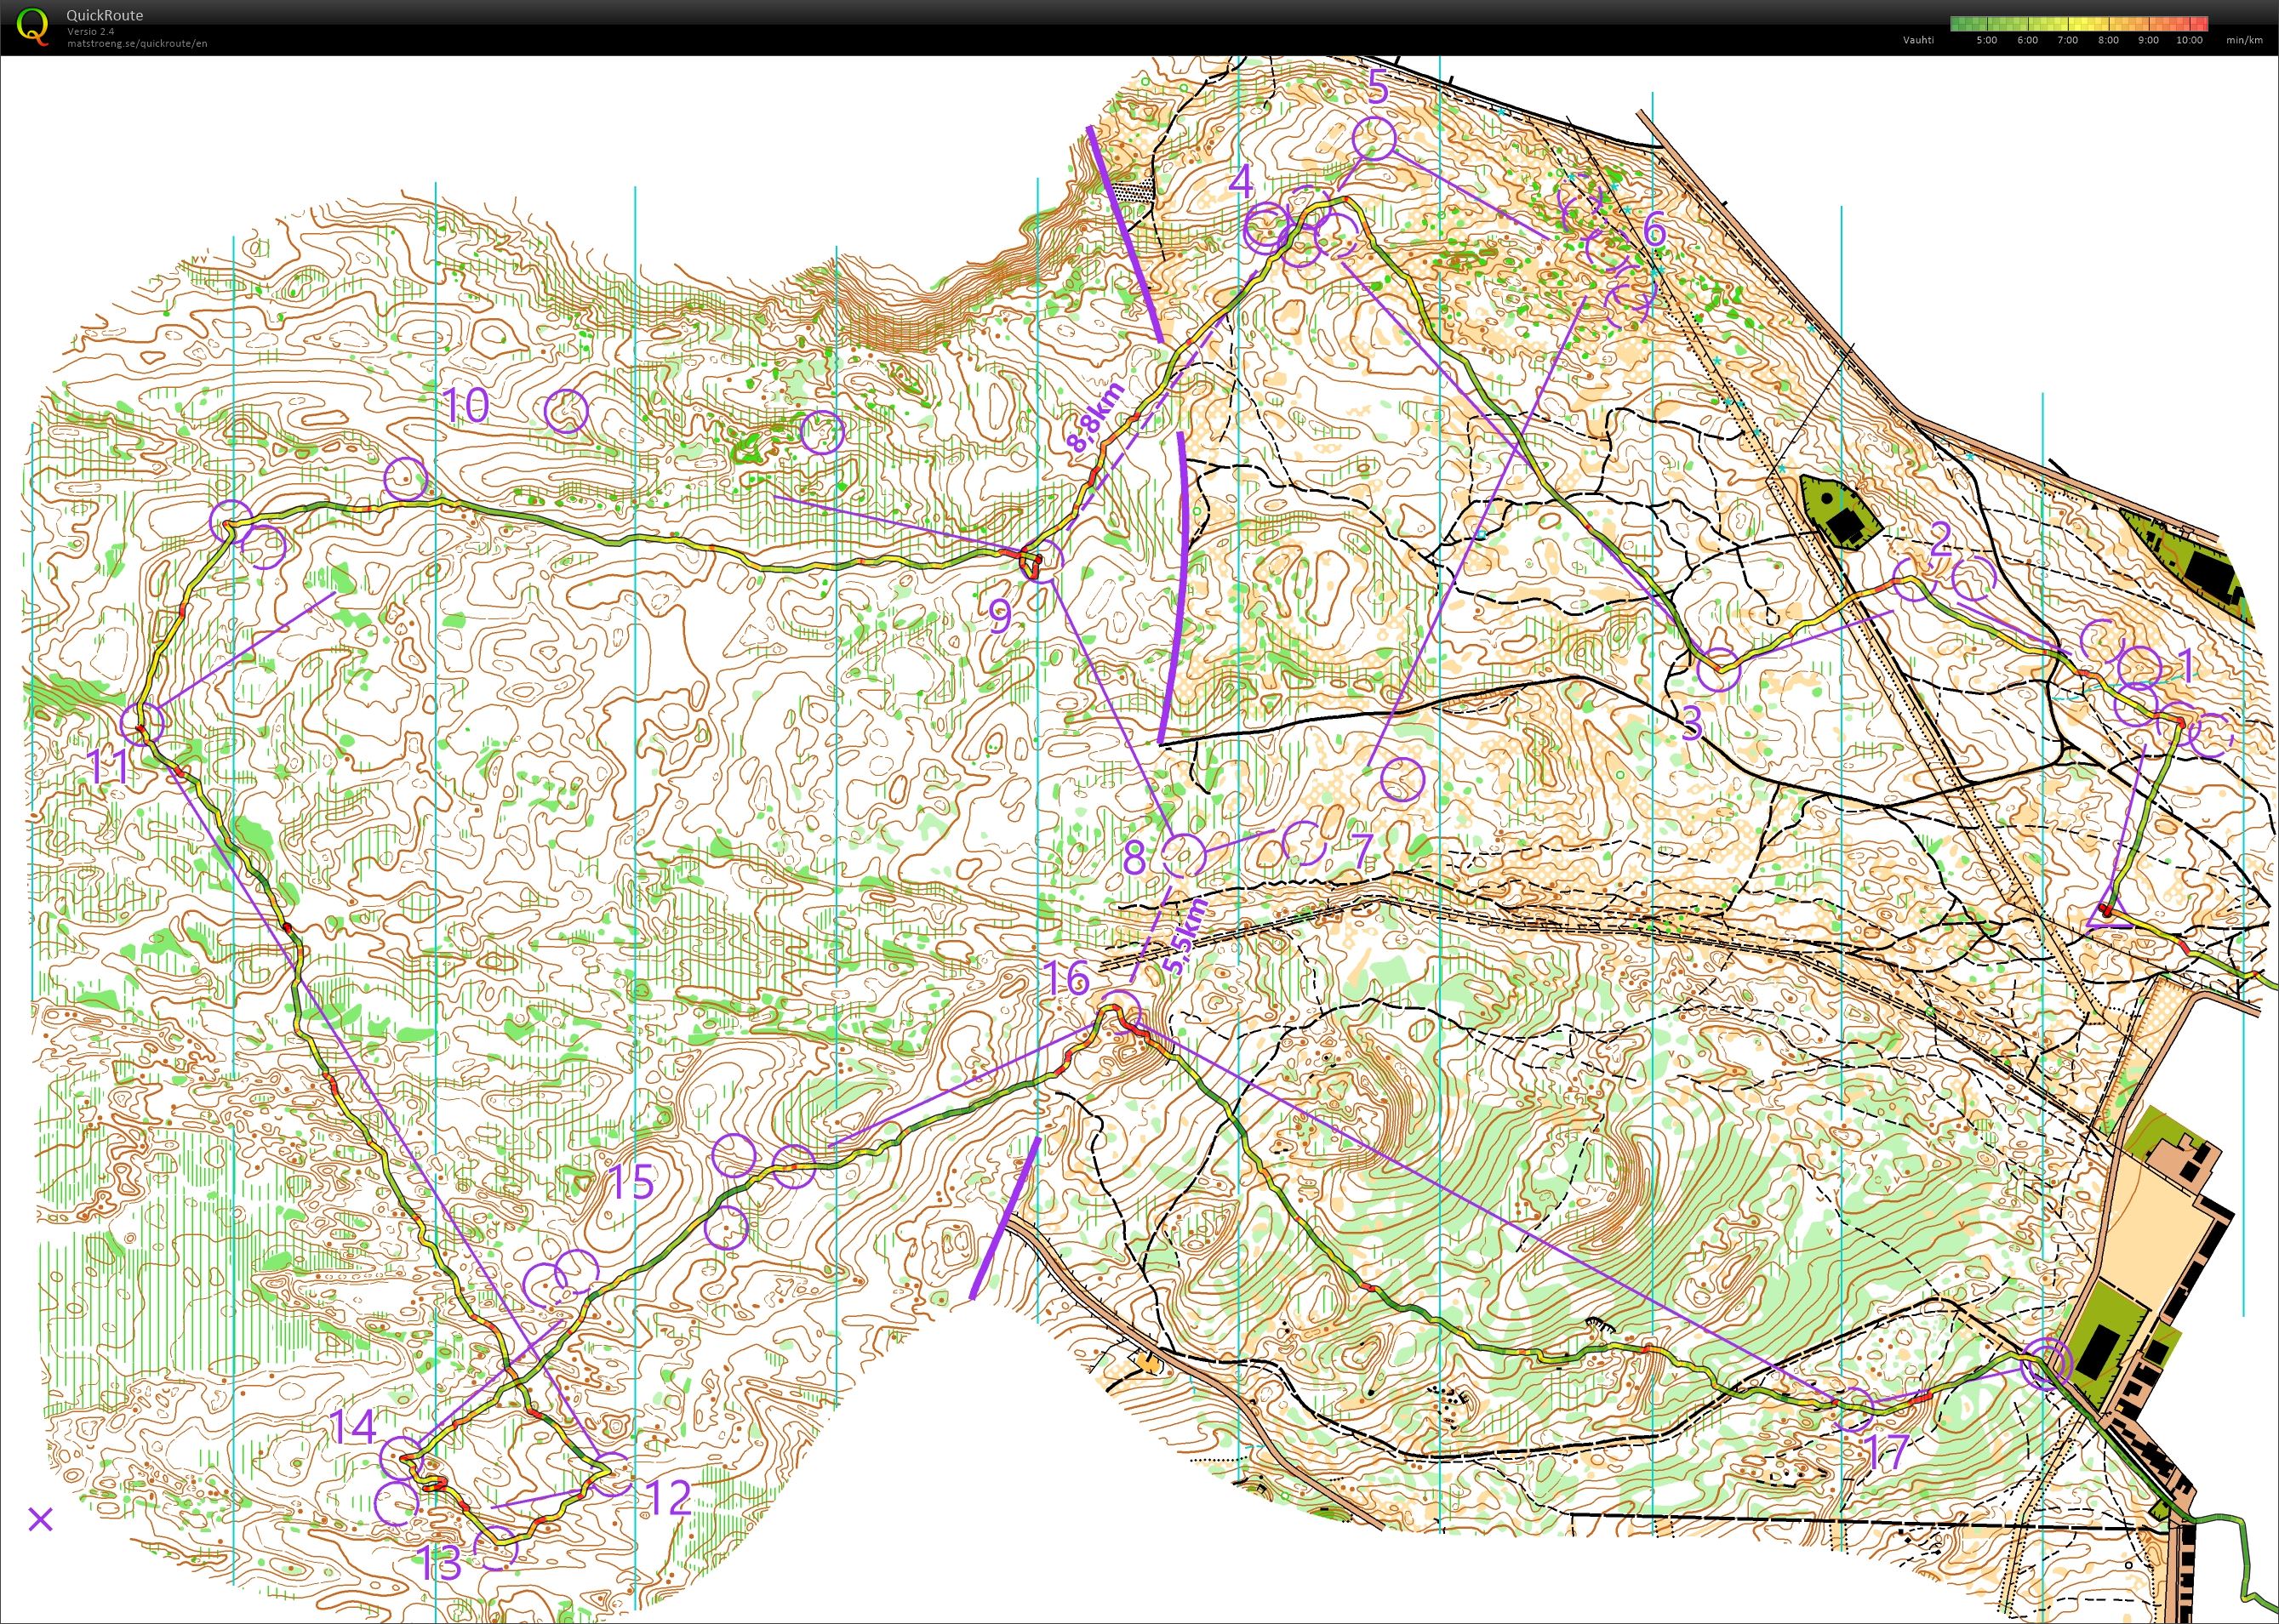Click the Vauhti pace legend label

(1918, 40)
